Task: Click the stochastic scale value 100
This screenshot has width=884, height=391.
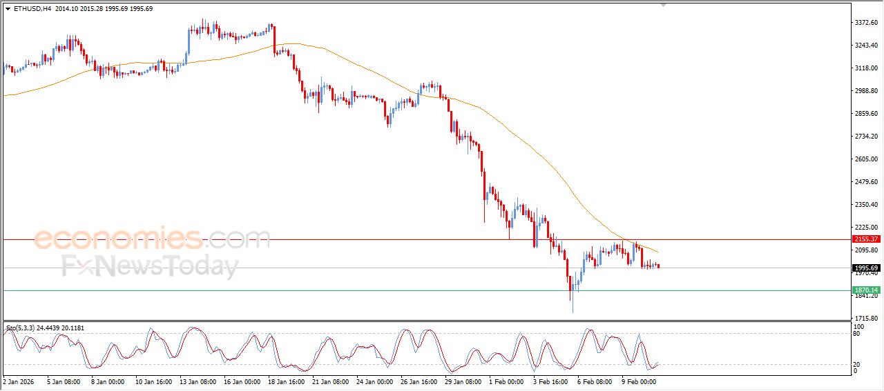Action: coord(859,326)
